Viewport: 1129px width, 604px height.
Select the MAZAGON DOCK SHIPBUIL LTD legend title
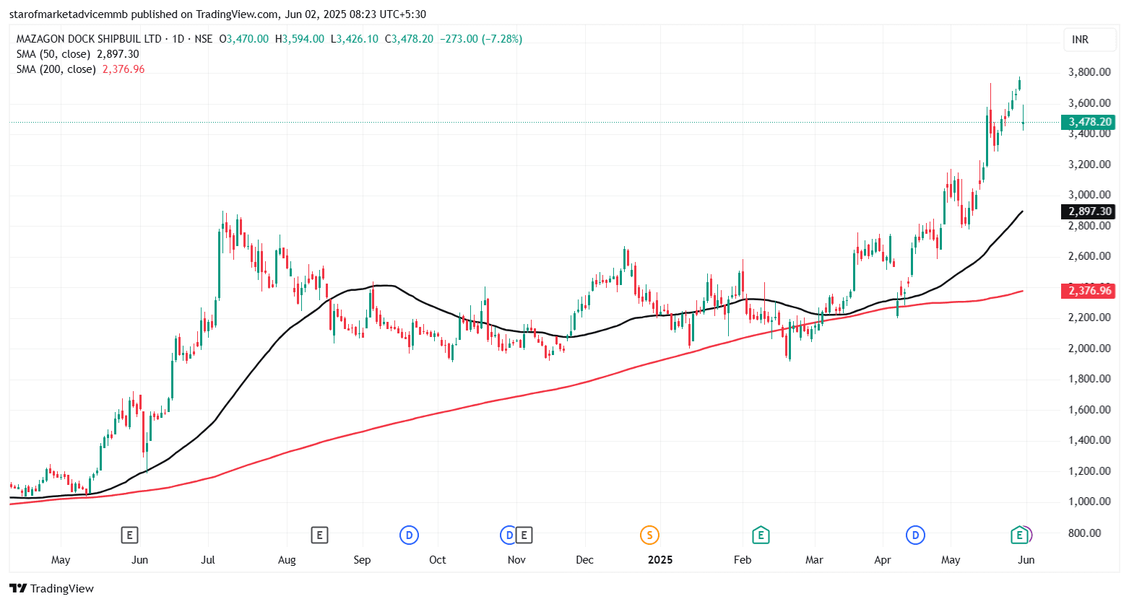pos(89,39)
